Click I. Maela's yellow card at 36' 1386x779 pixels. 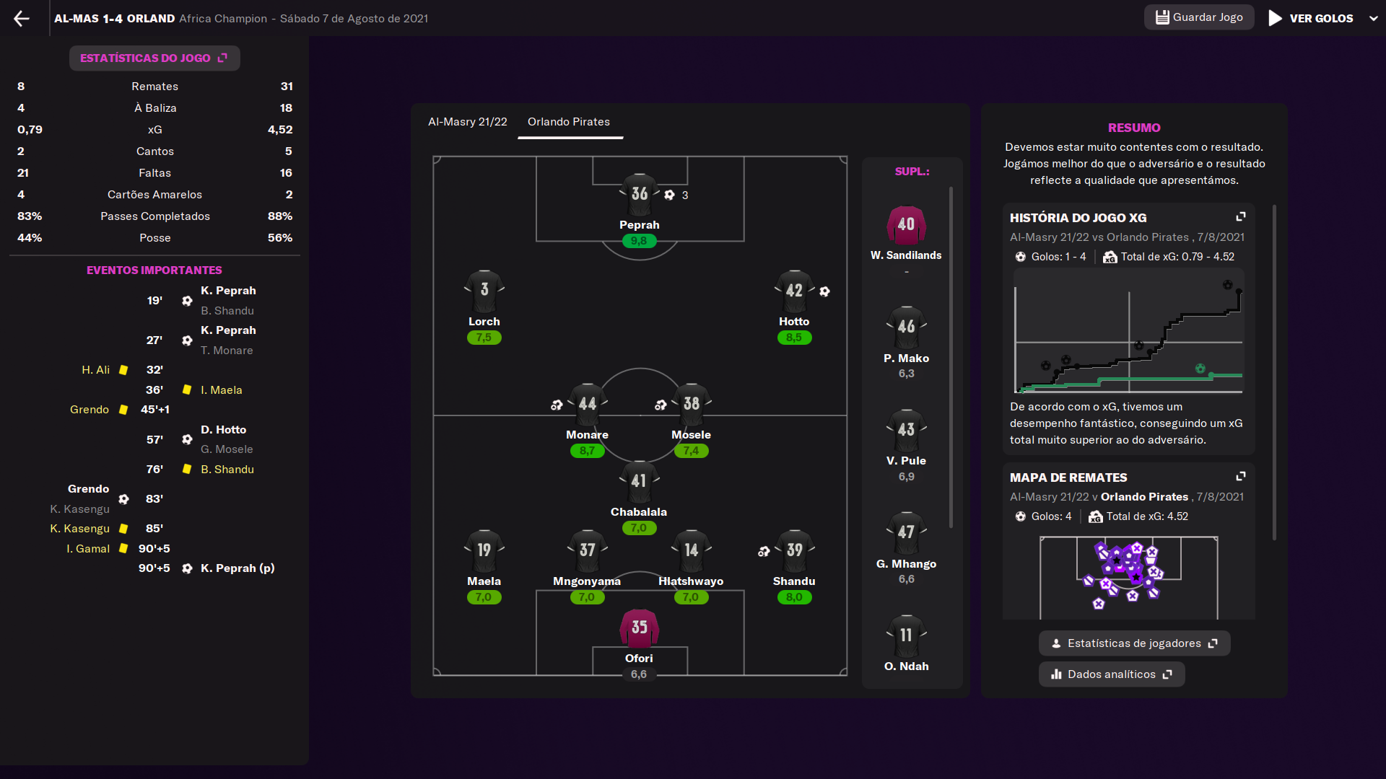187,389
